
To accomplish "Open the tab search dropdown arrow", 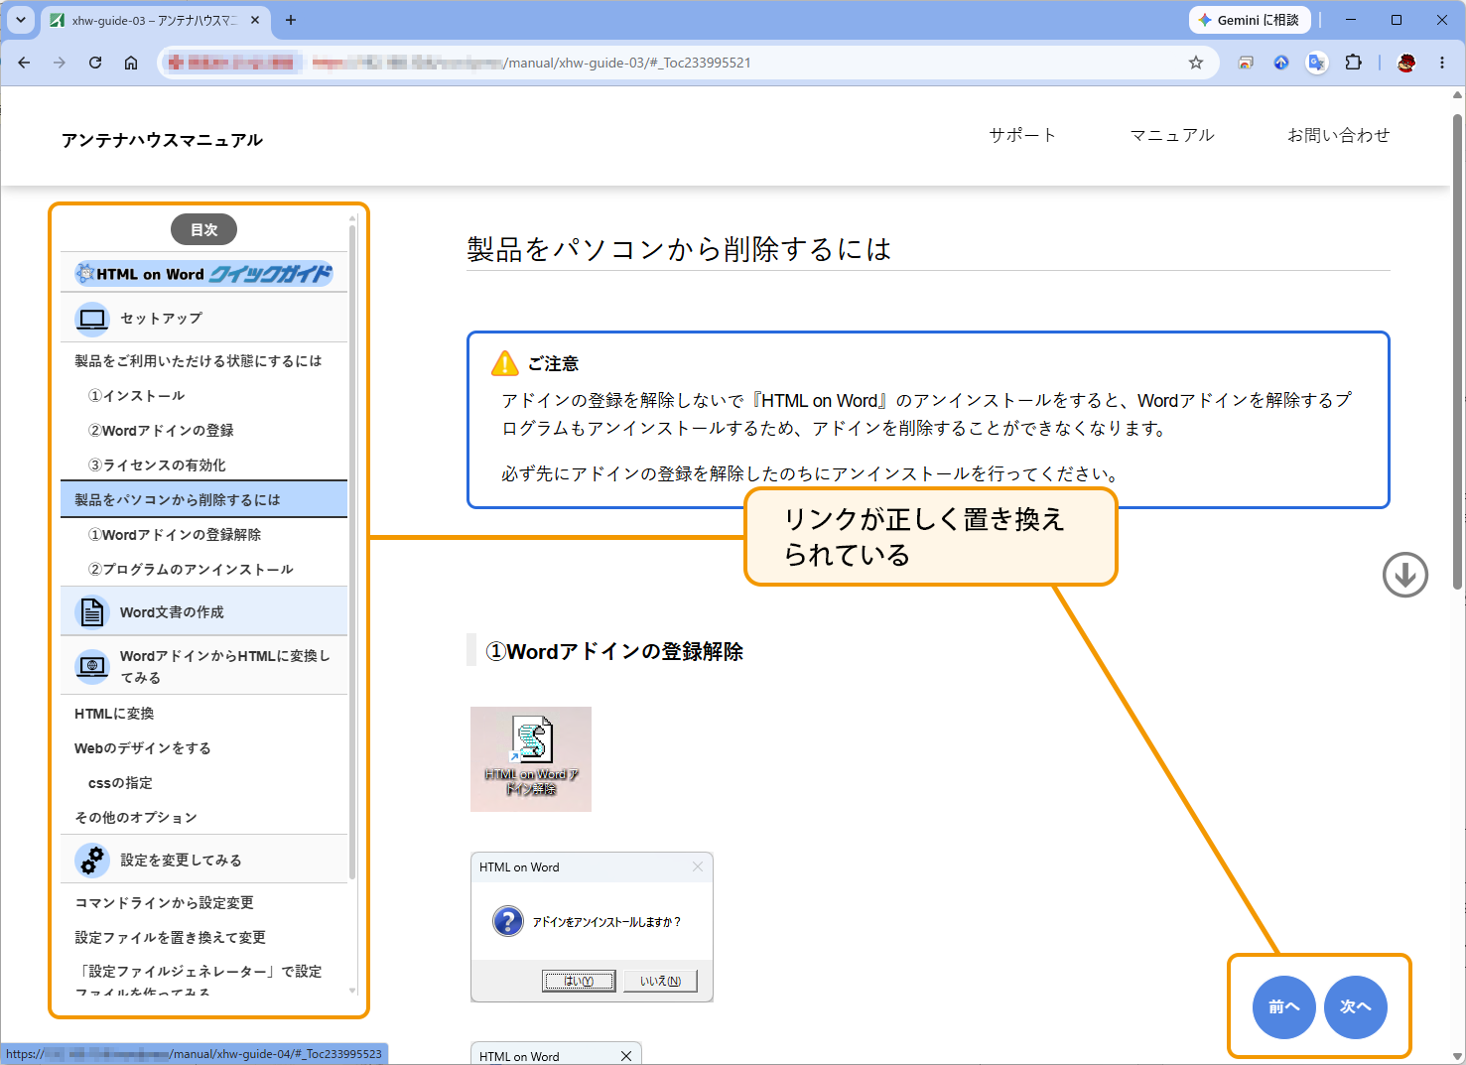I will click(x=20, y=20).
